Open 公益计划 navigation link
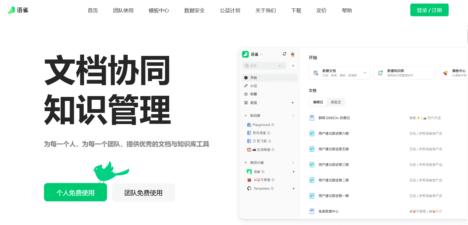The height and width of the screenshot is (225, 468). tap(230, 10)
